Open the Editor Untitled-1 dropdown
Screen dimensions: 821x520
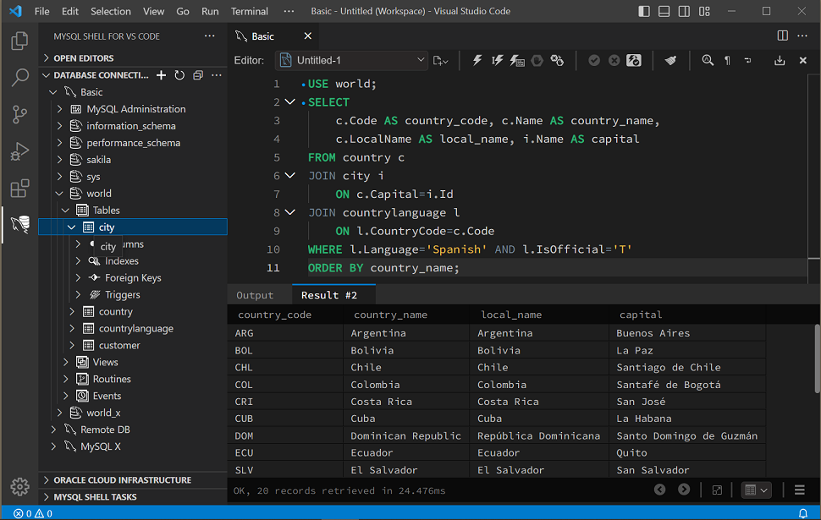click(x=351, y=61)
